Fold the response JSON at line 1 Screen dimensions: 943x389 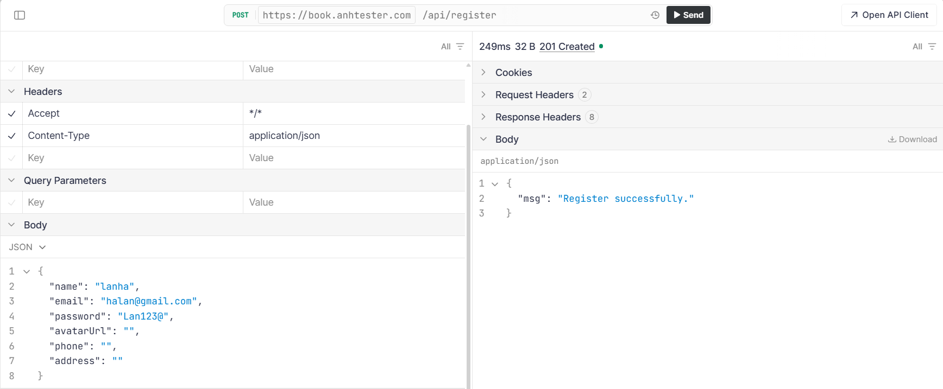click(x=495, y=184)
